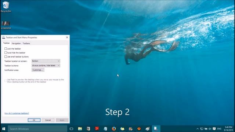Tick Use small taskbar buttons

click(6, 57)
